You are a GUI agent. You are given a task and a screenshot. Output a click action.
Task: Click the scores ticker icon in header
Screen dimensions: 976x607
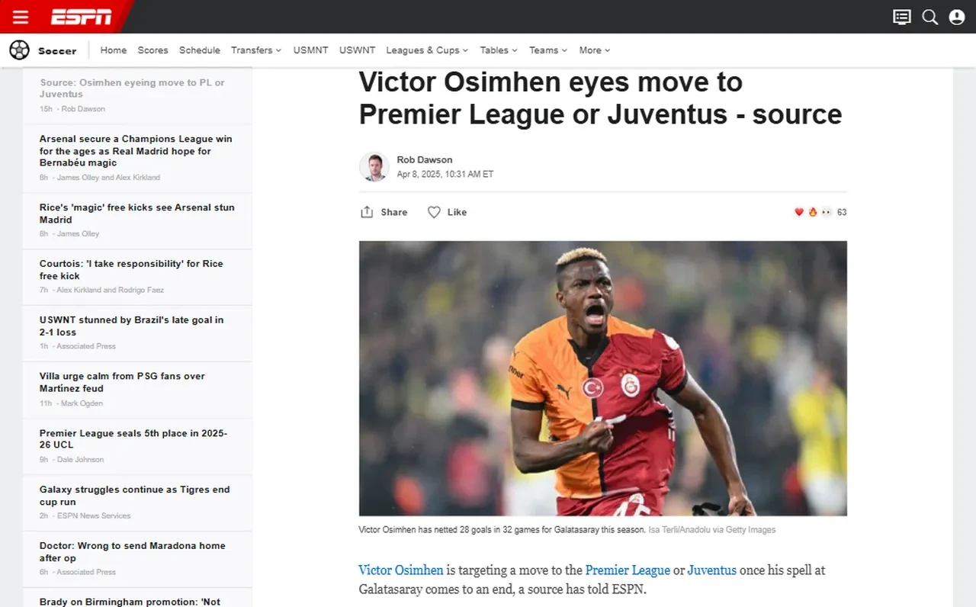[902, 17]
